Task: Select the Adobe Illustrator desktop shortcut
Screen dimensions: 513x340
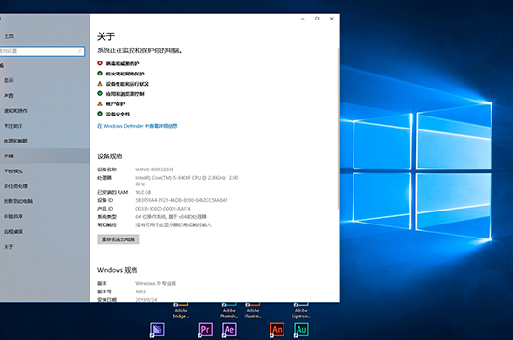Action: 253,310
